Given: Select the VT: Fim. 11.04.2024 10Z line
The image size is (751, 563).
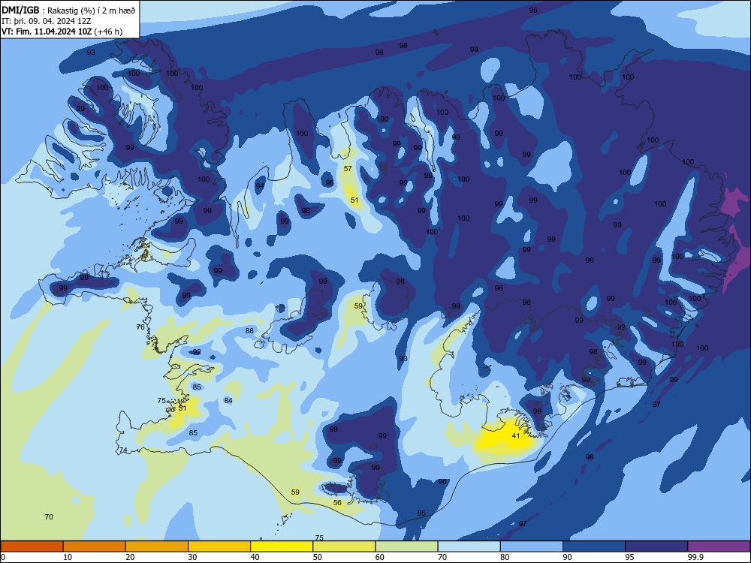Looking at the screenshot, I should pyautogui.click(x=62, y=32).
